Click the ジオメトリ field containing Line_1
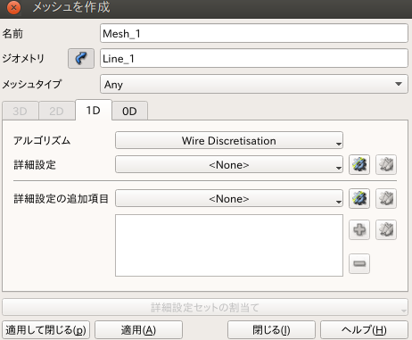The height and width of the screenshot is (340, 412). coord(254,58)
